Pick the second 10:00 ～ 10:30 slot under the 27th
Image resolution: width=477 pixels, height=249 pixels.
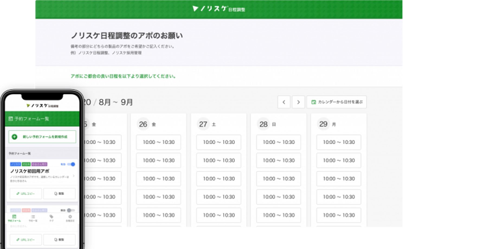(219, 160)
